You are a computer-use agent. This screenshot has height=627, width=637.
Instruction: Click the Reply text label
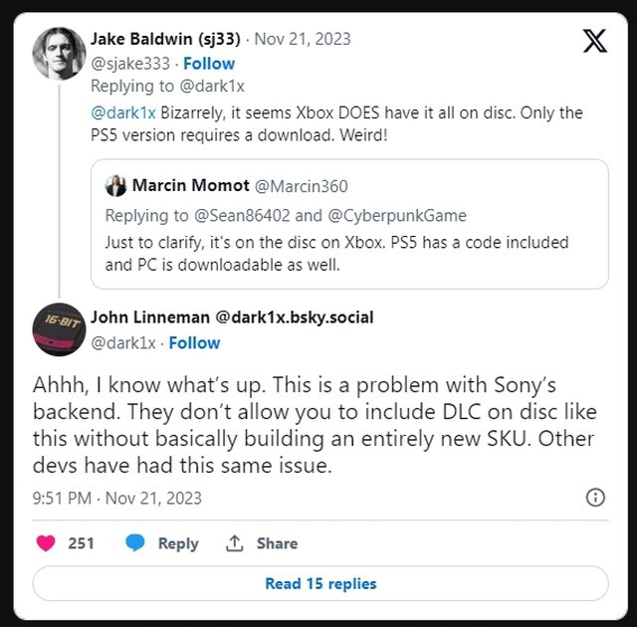click(x=178, y=543)
